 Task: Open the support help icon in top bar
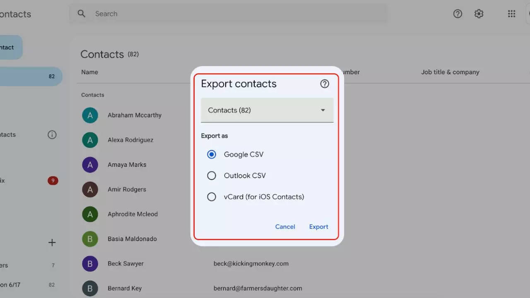point(458,14)
